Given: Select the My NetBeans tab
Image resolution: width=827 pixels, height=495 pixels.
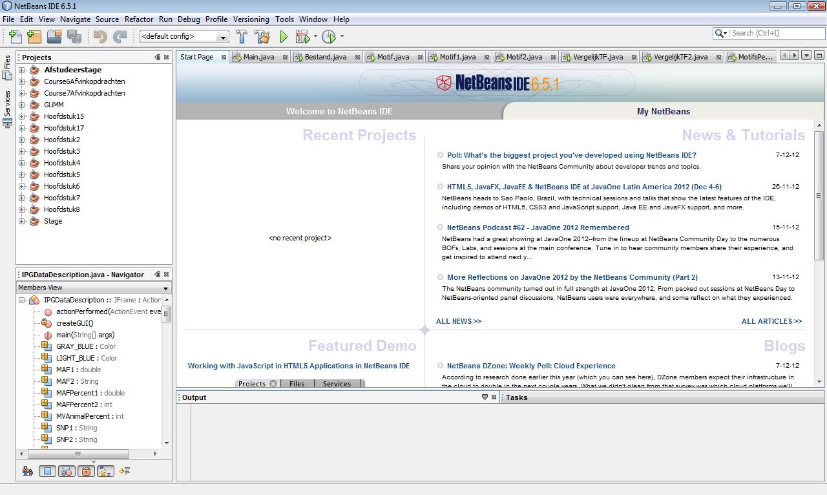Looking at the screenshot, I should click(664, 111).
